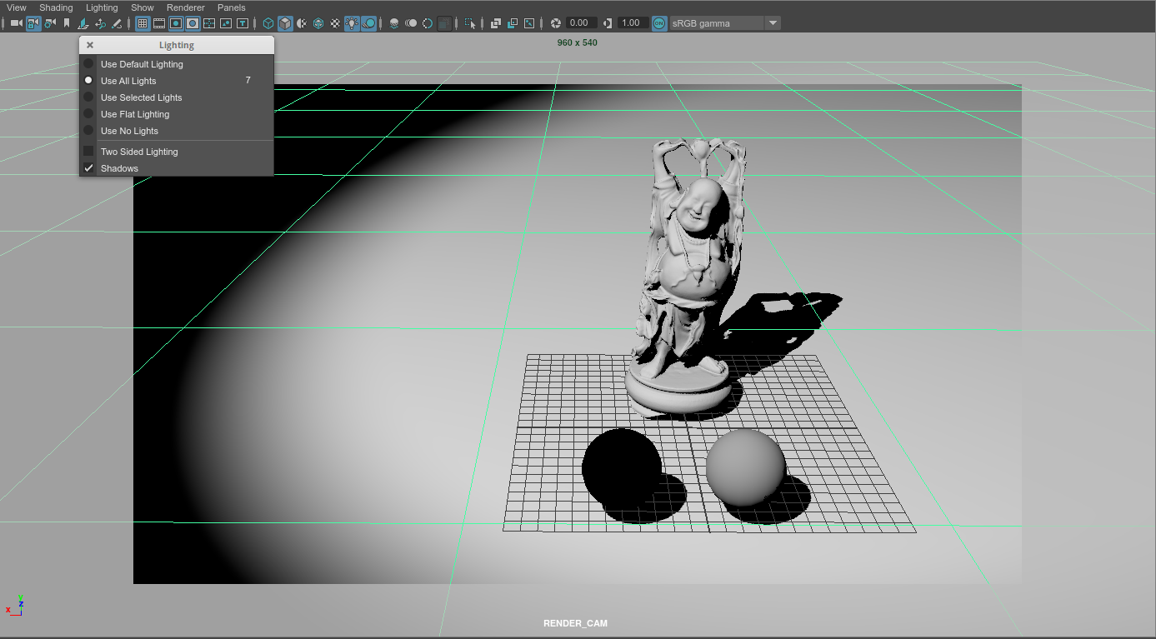Close the Lighting tear-off menu
The height and width of the screenshot is (639, 1156).
coord(90,45)
